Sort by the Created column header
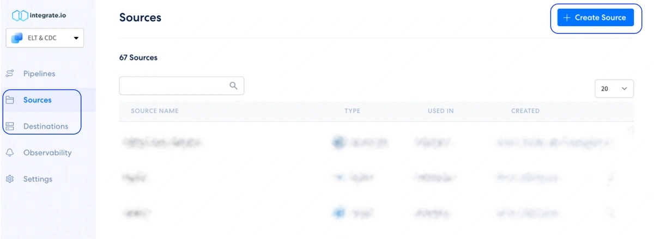This screenshot has width=654, height=239. tap(525, 111)
